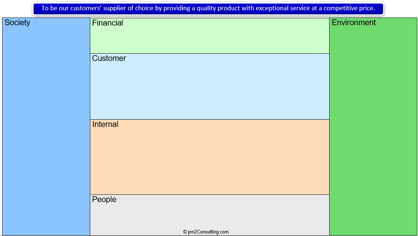Click the People heading text
This screenshot has height=236, width=418.
pos(104,200)
